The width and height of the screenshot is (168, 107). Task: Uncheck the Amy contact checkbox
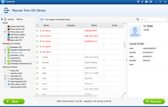(x=37, y=78)
